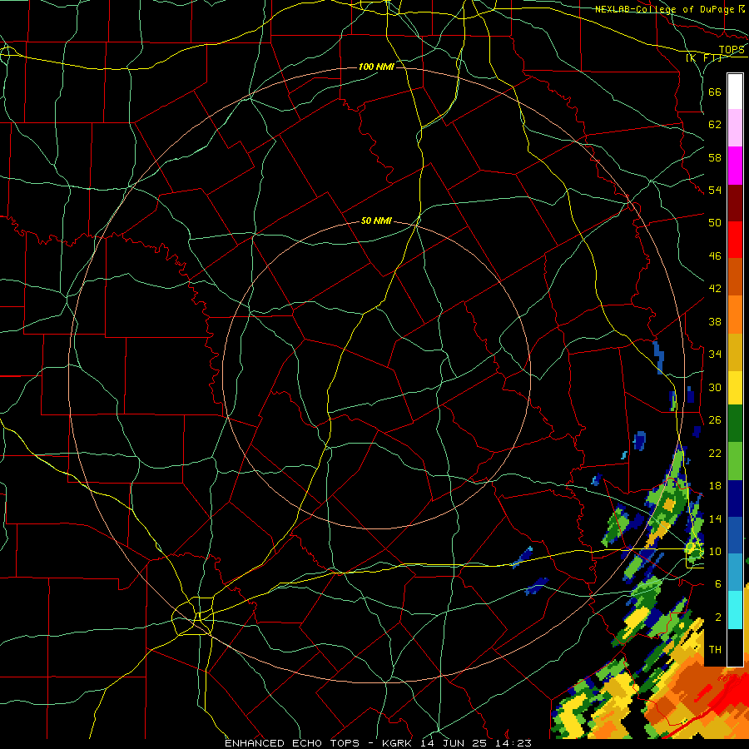Click the dark green swatch between 30 and 26
This screenshot has height=749, width=749.
click(735, 424)
